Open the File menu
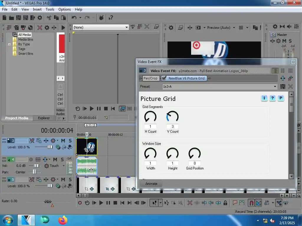This screenshot has height=226, width=302. (5, 9)
